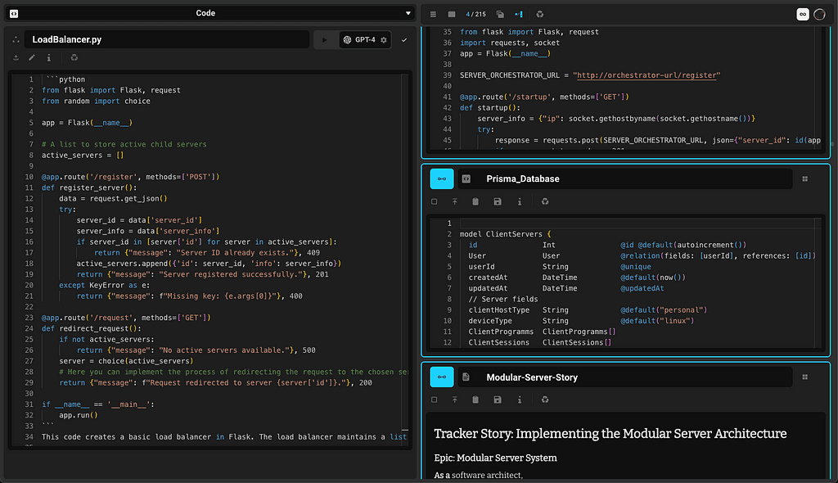Click clipboard icon on Modular-Server-Story card
Screen dimensions: 838x483
point(475,399)
